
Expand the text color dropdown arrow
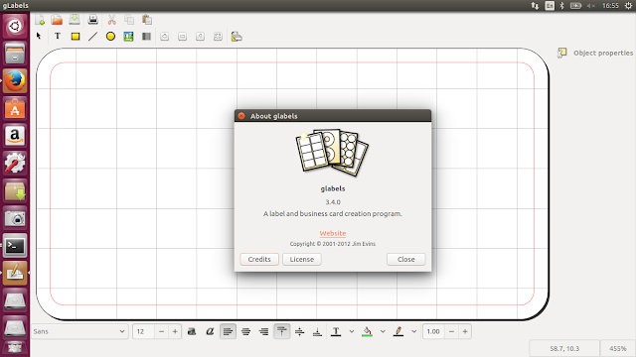352,331
